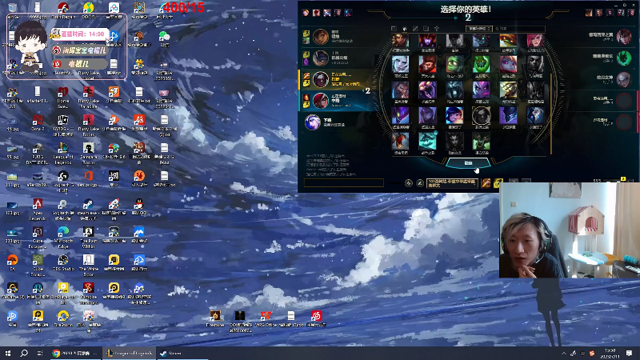Viewport: 640px width, 360px height.
Task: Filter champions by top lane role icon
Action: (x=394, y=29)
